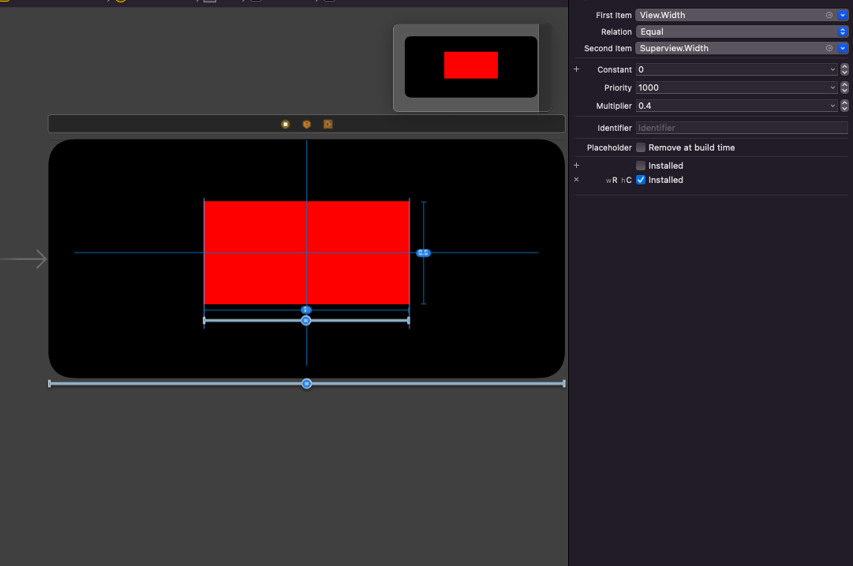Viewport: 853px width, 566px height.
Task: Check the default Installed checkbox
Action: 641,166
